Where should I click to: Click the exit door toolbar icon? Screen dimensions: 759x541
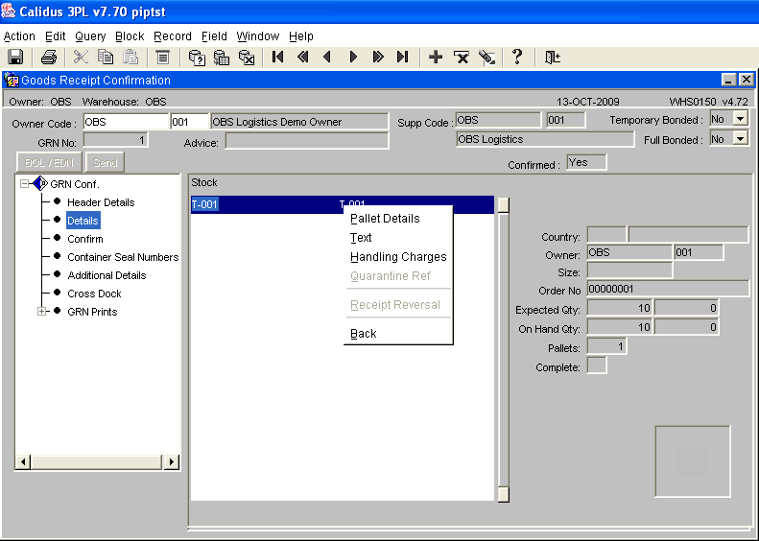[553, 58]
